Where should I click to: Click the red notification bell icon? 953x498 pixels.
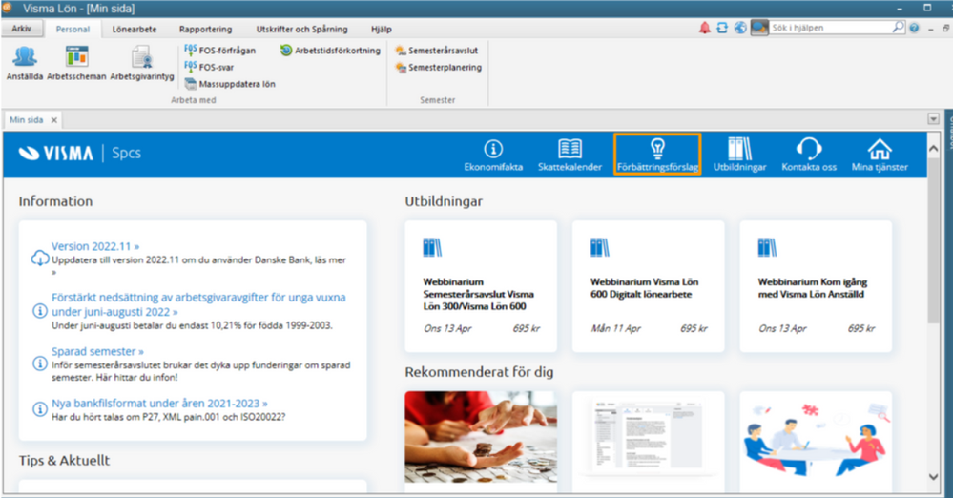tap(705, 28)
